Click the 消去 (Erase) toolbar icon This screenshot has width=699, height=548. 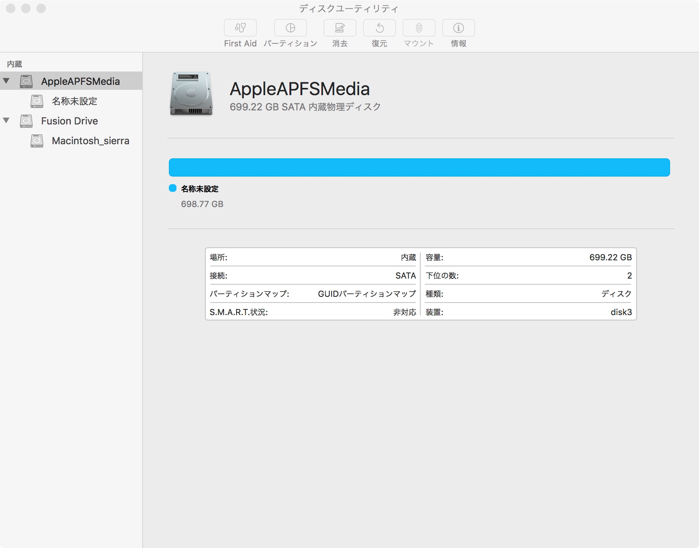pyautogui.click(x=340, y=28)
